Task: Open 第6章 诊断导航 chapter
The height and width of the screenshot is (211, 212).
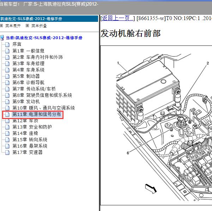Action: click(x=28, y=82)
